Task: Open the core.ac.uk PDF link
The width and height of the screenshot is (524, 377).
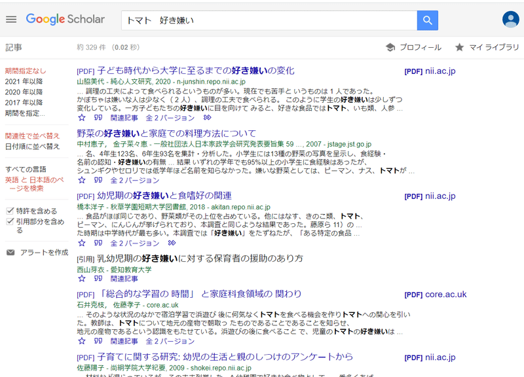Action: click(x=436, y=295)
